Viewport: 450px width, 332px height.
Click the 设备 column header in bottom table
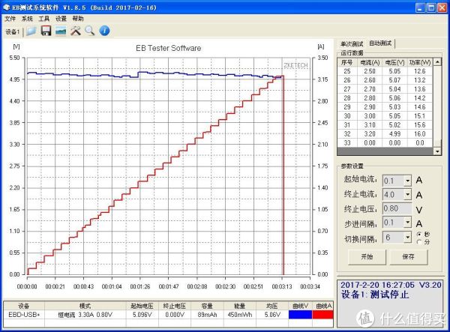(x=24, y=306)
